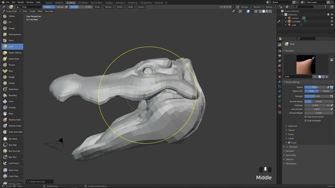Open the Modifiers wrench properties tab
This screenshot has height=188, width=335.
280,81
